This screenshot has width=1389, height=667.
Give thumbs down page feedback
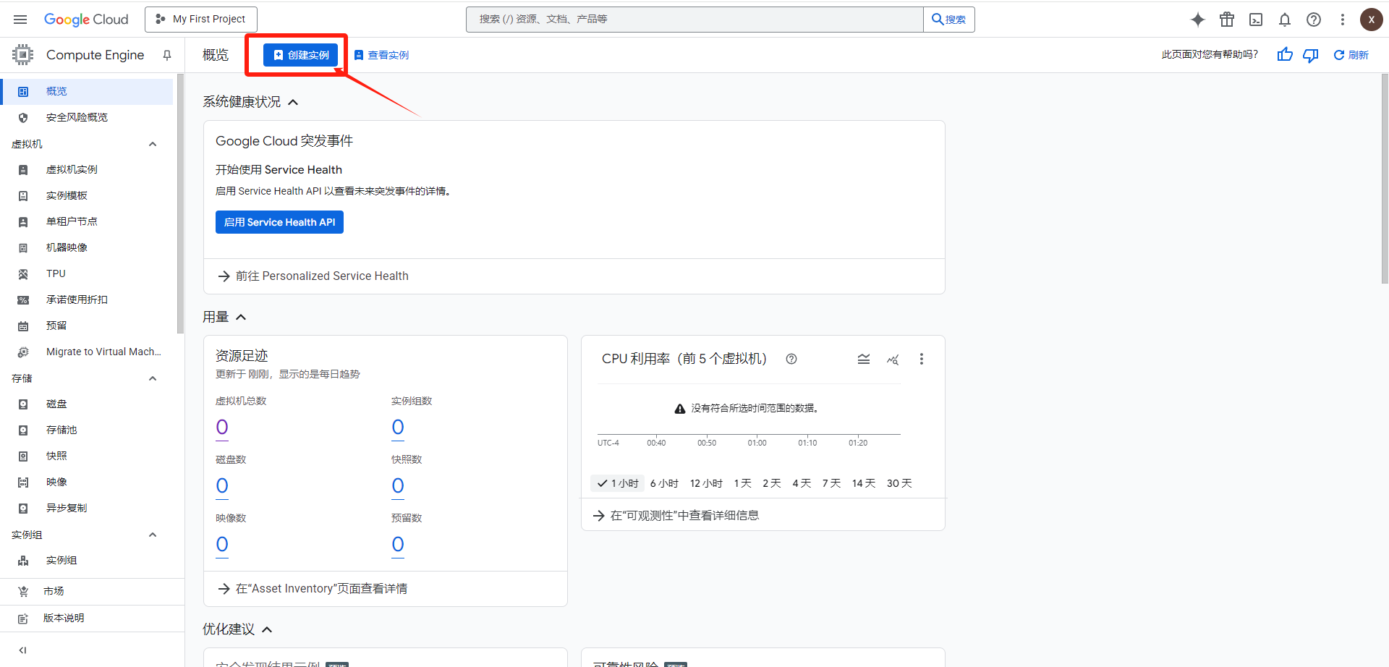(1311, 55)
